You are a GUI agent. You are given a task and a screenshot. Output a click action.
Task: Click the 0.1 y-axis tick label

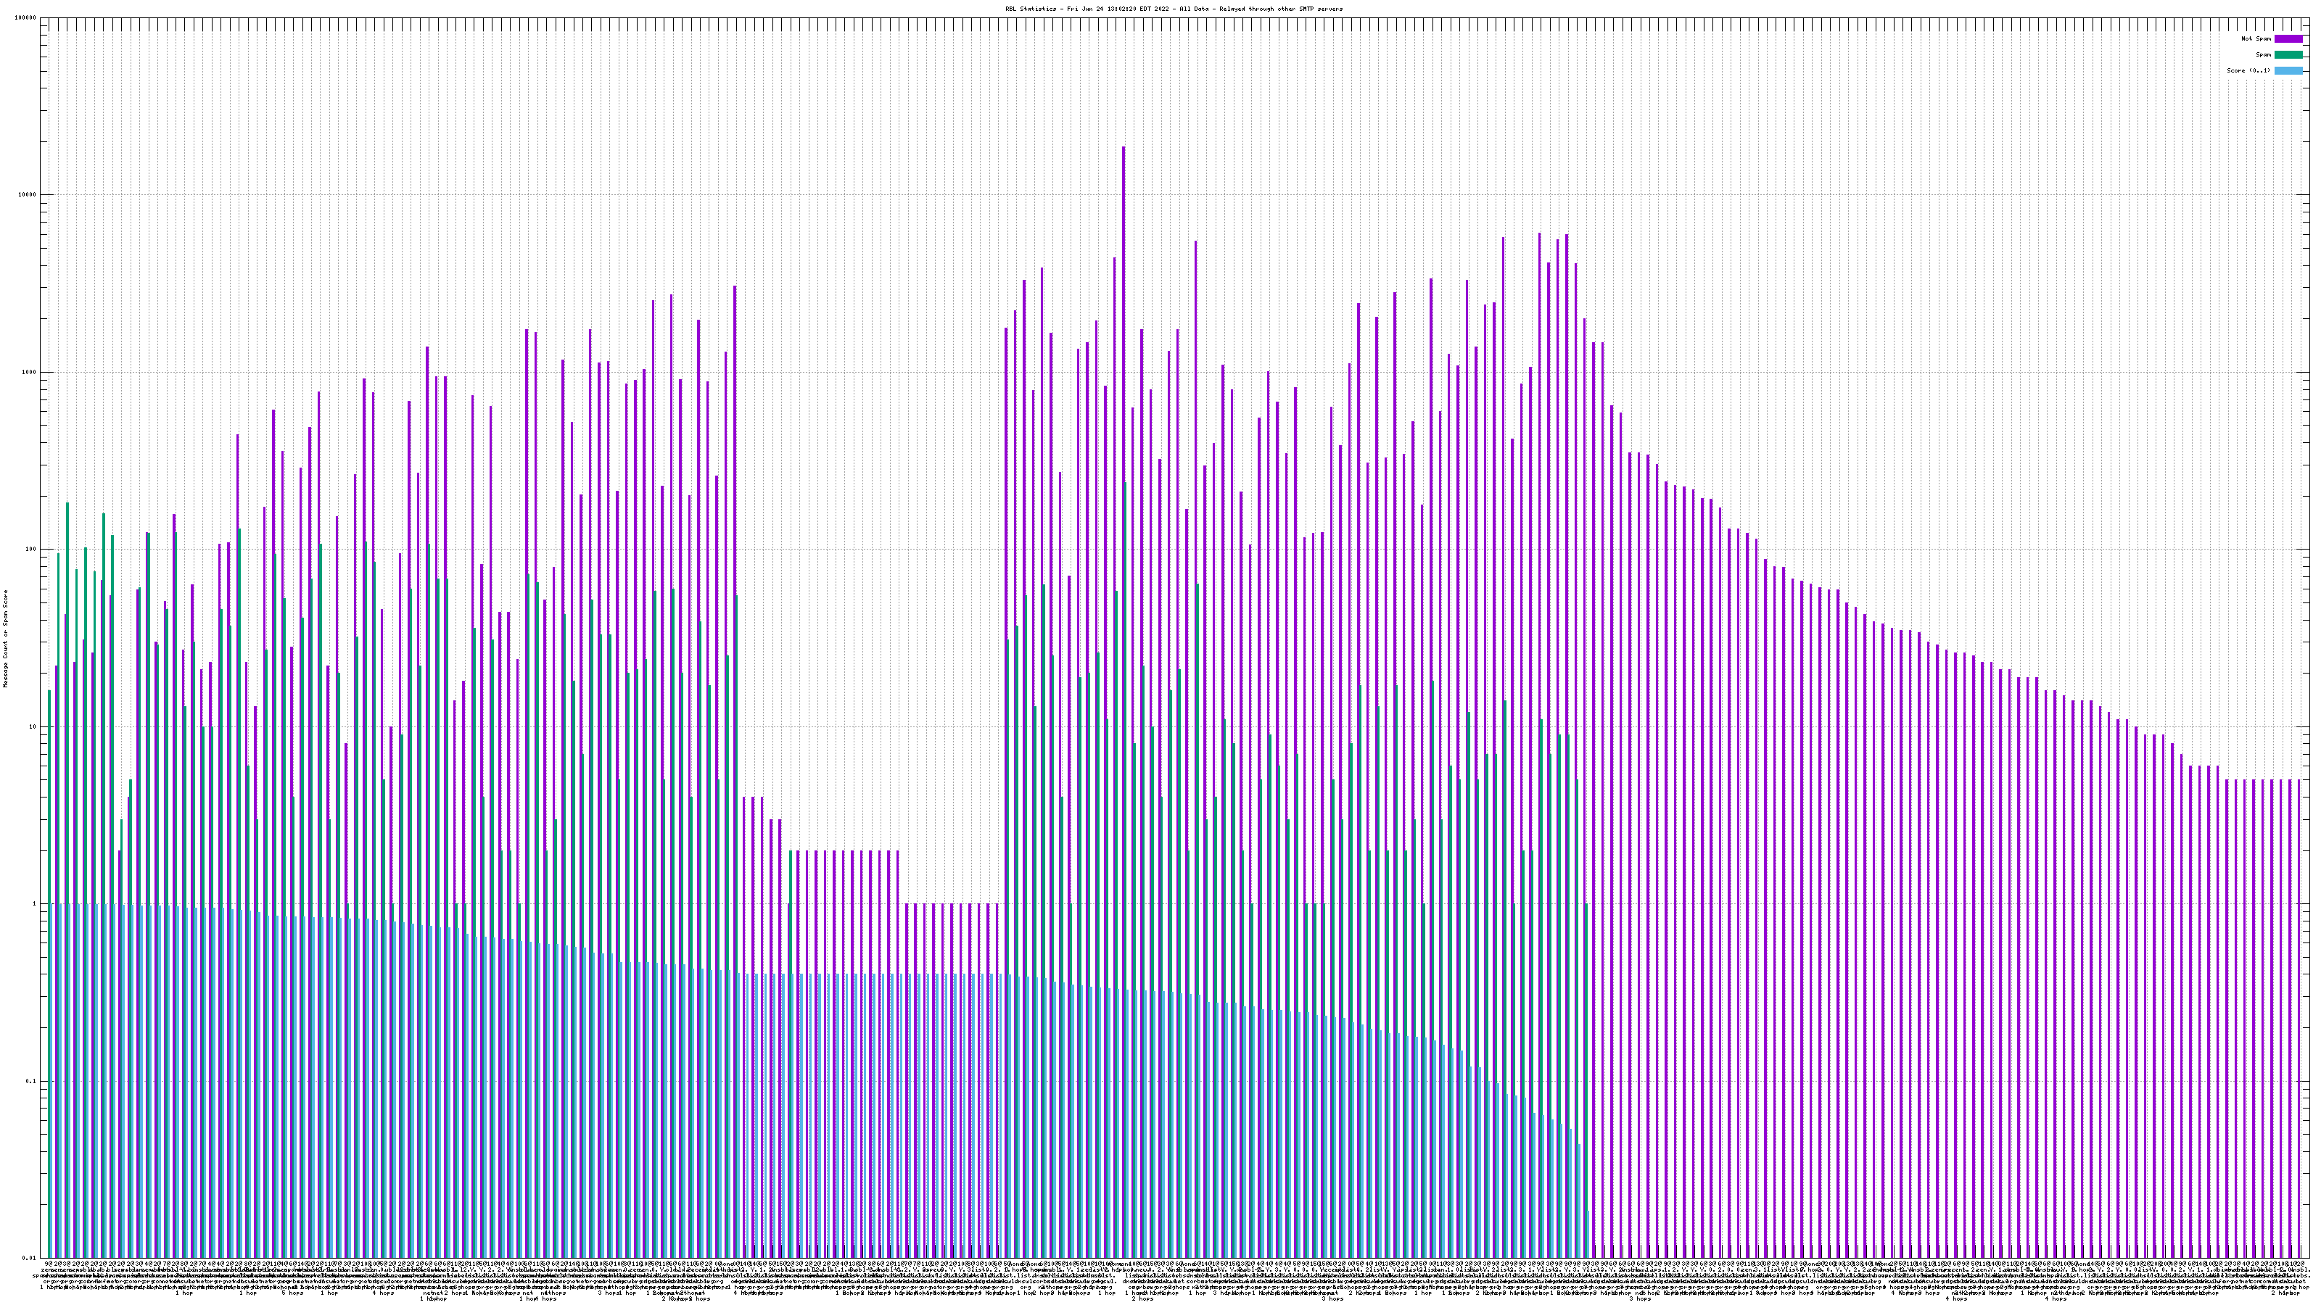pos(31,1082)
